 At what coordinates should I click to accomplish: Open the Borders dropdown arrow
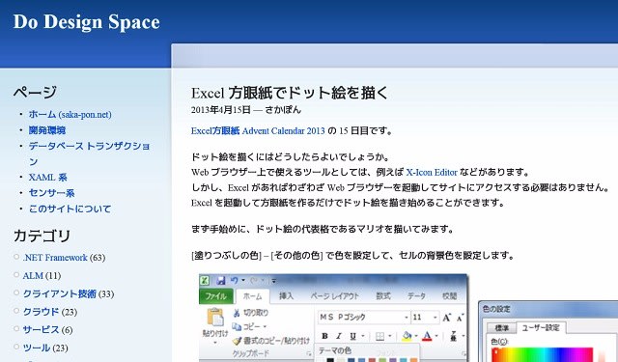tap(390, 336)
